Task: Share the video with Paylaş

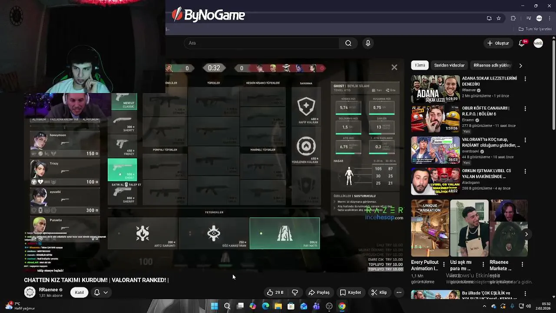Action: (x=319, y=293)
